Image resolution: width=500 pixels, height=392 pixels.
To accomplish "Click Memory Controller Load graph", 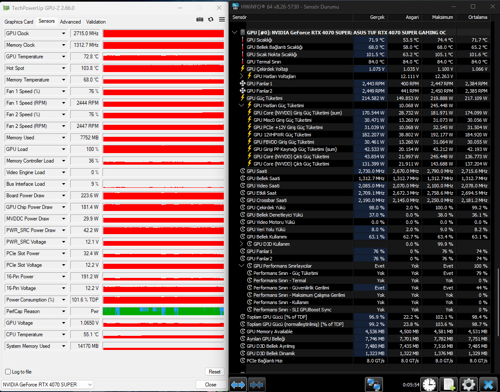I will [x=163, y=161].
